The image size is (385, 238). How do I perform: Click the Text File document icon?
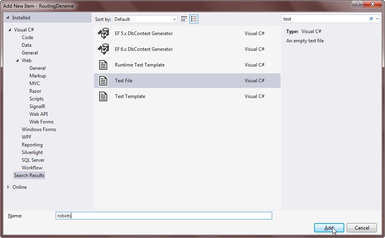(103, 81)
